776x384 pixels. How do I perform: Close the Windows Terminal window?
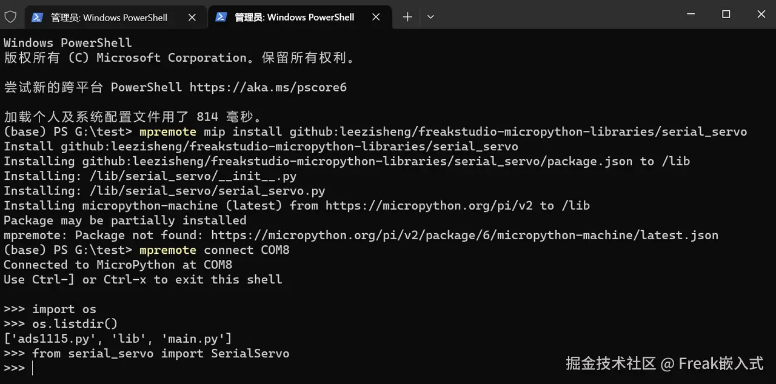point(761,15)
